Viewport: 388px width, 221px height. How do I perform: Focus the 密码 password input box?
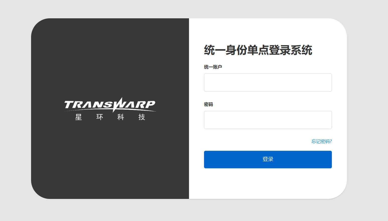[268, 120]
